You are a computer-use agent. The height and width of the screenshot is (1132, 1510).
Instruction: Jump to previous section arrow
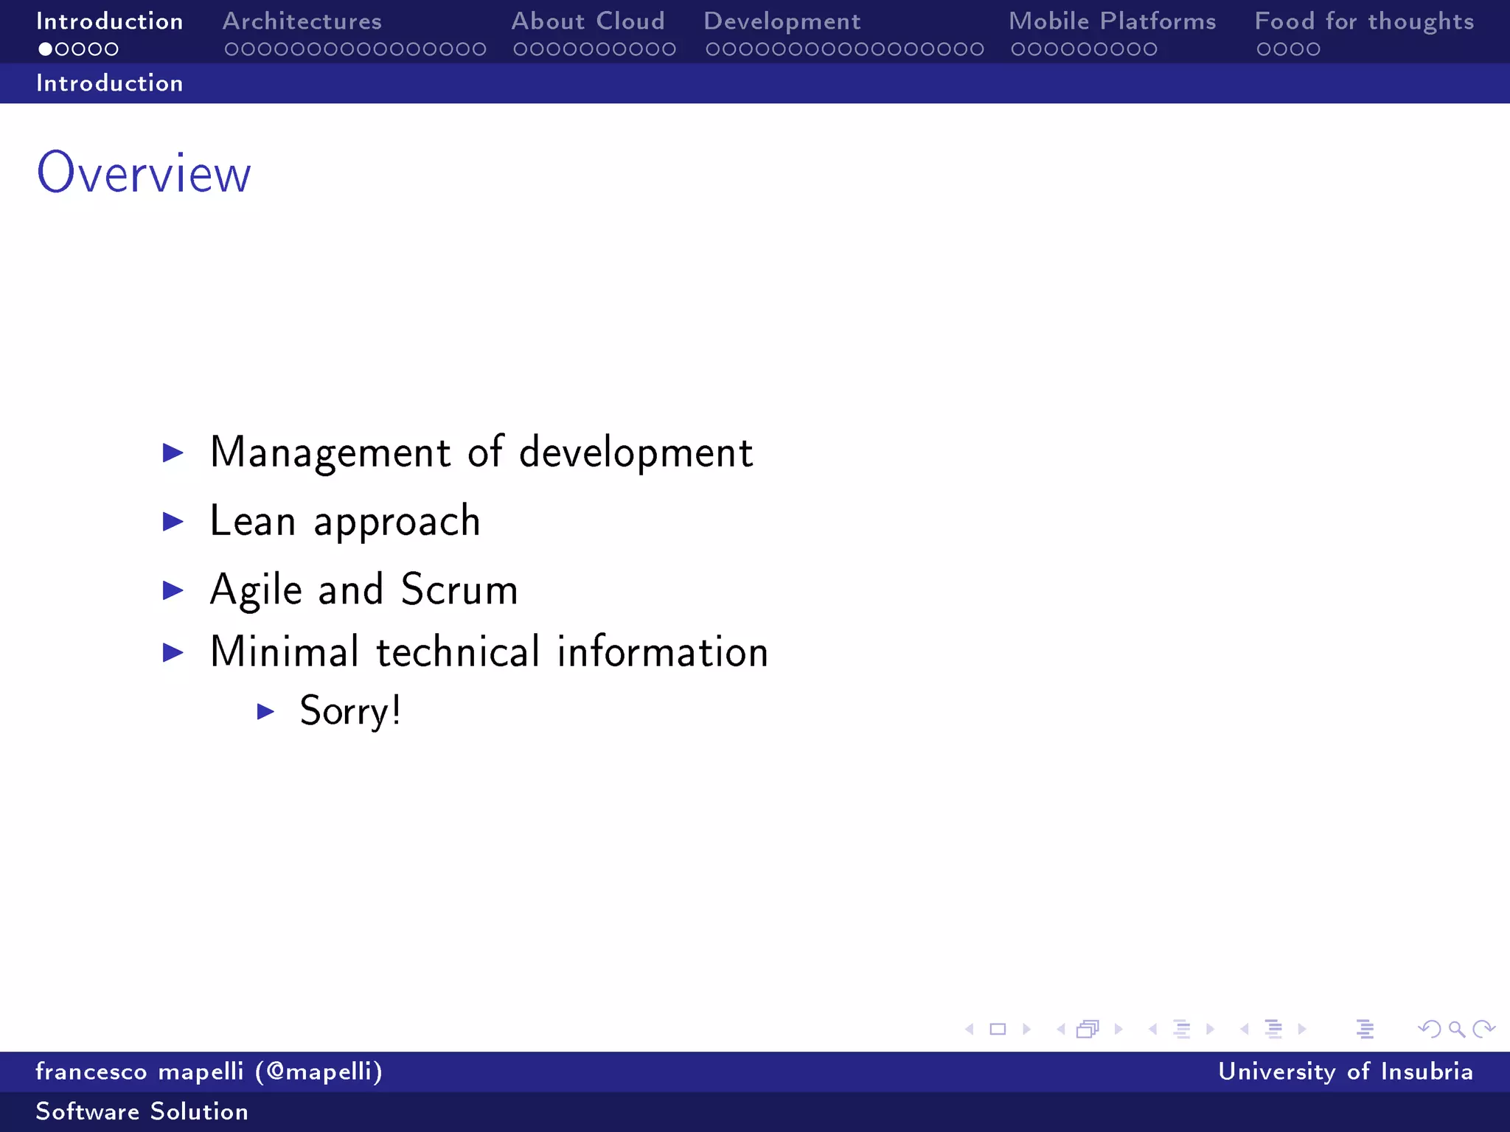[x=1245, y=1029]
